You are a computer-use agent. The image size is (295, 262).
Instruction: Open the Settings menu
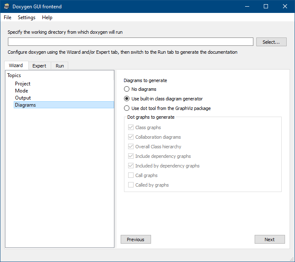point(27,17)
